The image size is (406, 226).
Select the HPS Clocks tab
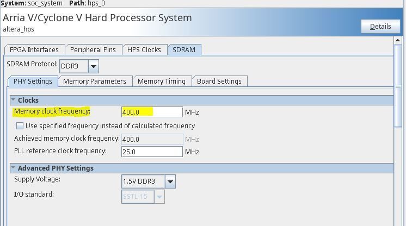[x=144, y=49]
